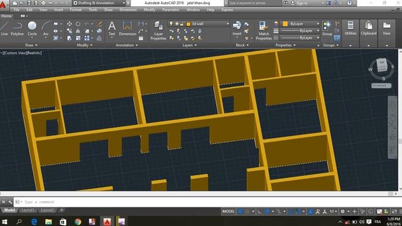Insert a Table from Annotation panel
The height and width of the screenshot is (226, 402).
click(x=141, y=38)
